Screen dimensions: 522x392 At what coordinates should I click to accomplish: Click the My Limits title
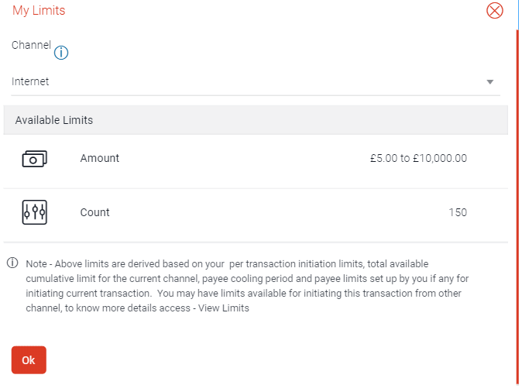tap(39, 11)
